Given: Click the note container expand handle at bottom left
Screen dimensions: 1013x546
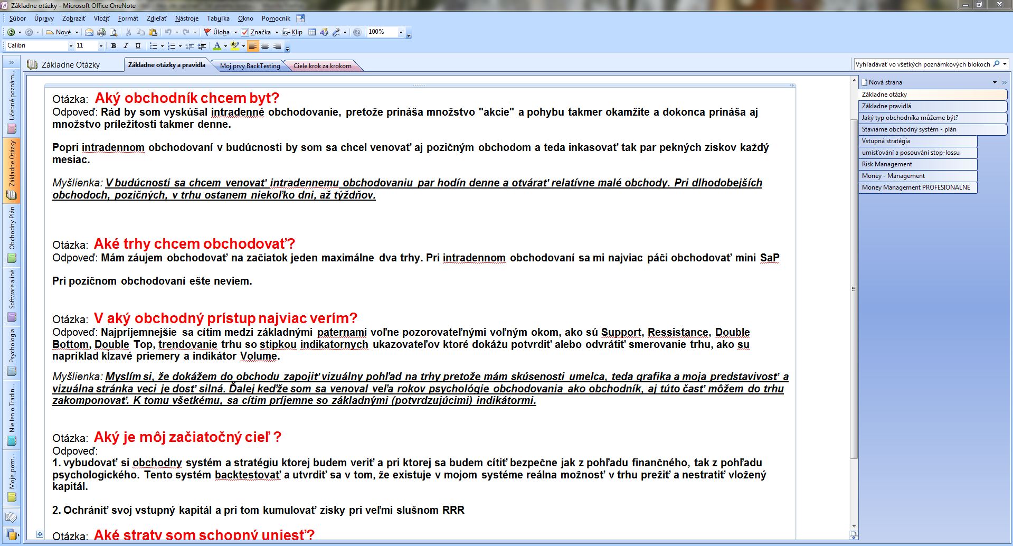Looking at the screenshot, I should pos(40,534).
